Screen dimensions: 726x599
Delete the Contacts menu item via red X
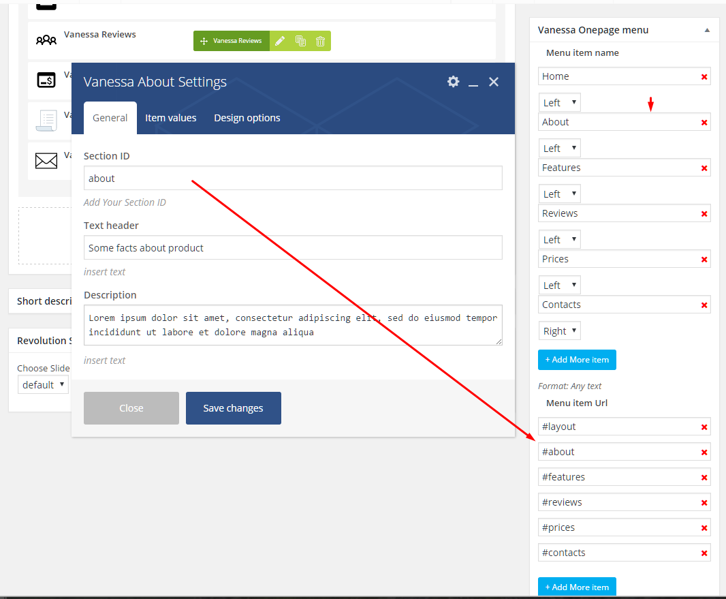coord(704,305)
